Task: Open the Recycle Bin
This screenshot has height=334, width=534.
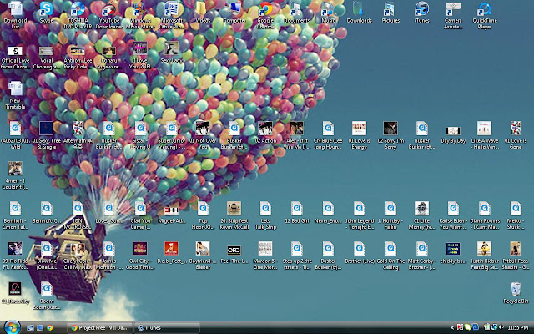Action: 516,293
